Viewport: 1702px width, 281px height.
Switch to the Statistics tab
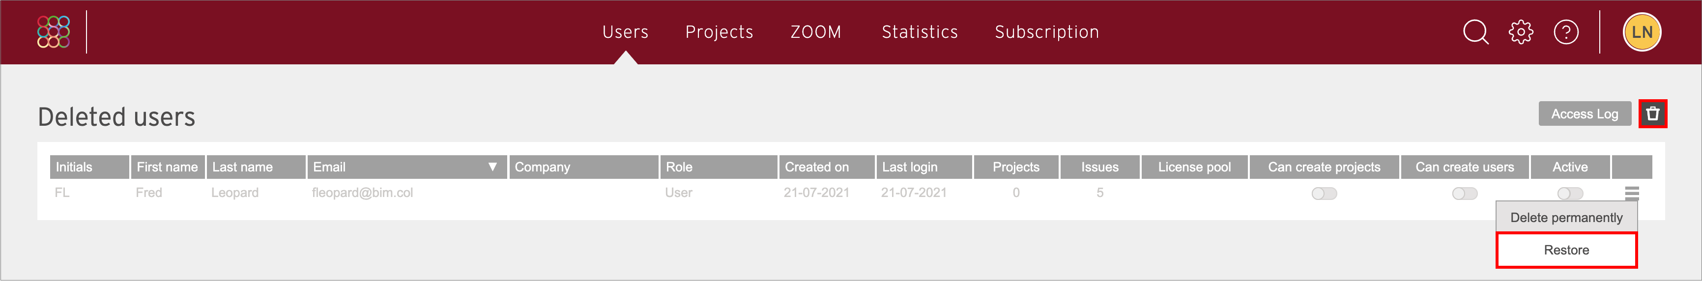920,32
